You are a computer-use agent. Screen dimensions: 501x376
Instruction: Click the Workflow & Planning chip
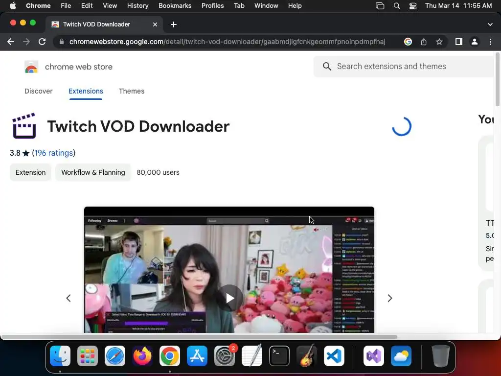(x=93, y=172)
